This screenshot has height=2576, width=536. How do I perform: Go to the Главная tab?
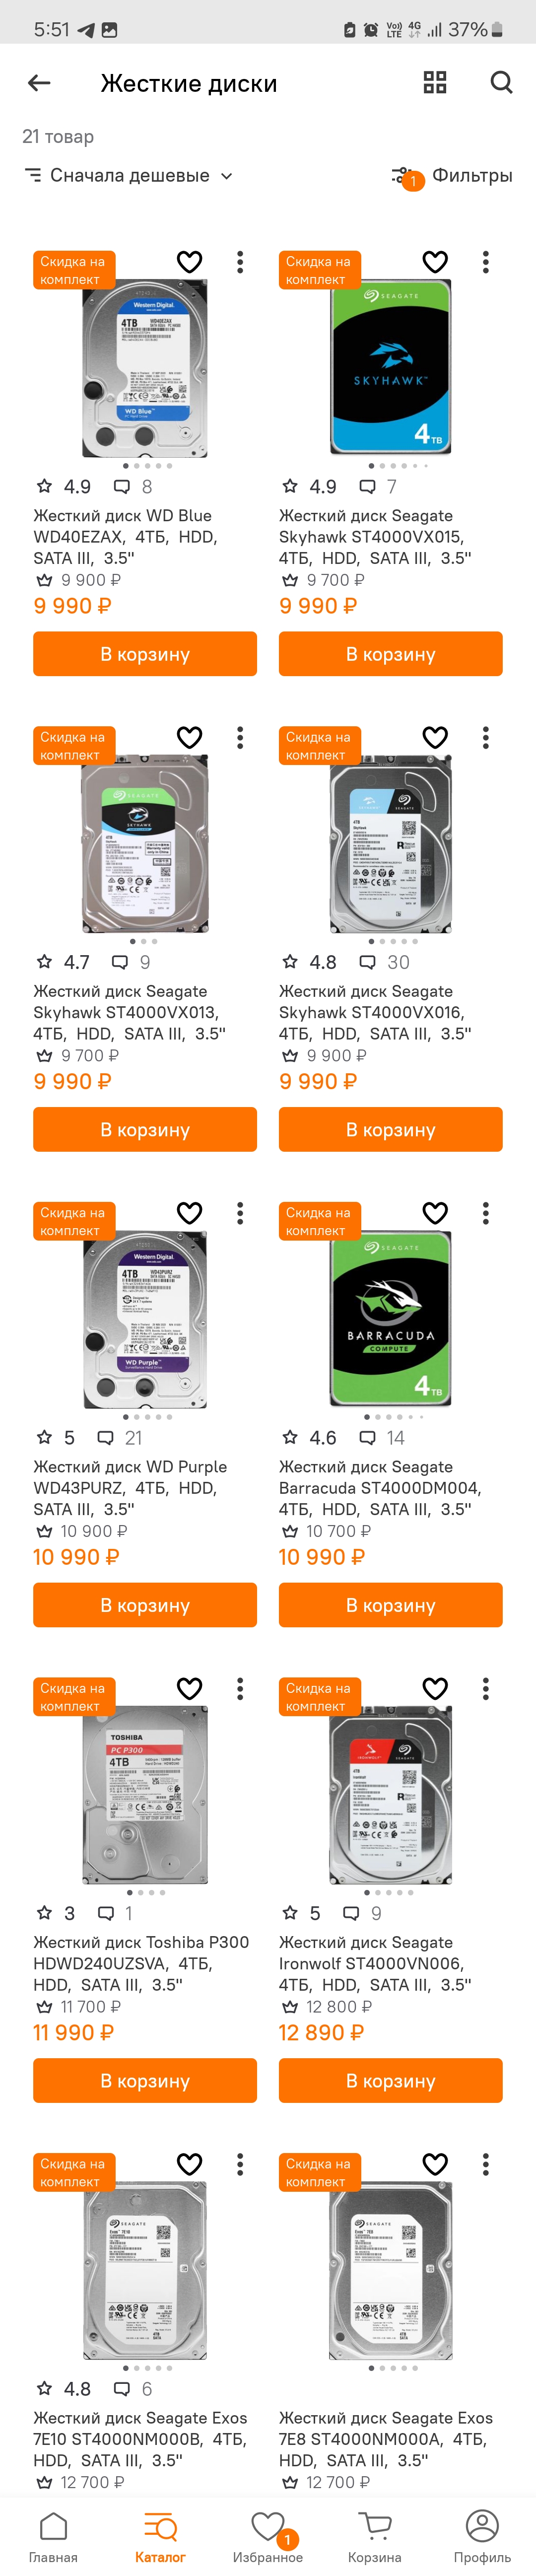tap(53, 2538)
